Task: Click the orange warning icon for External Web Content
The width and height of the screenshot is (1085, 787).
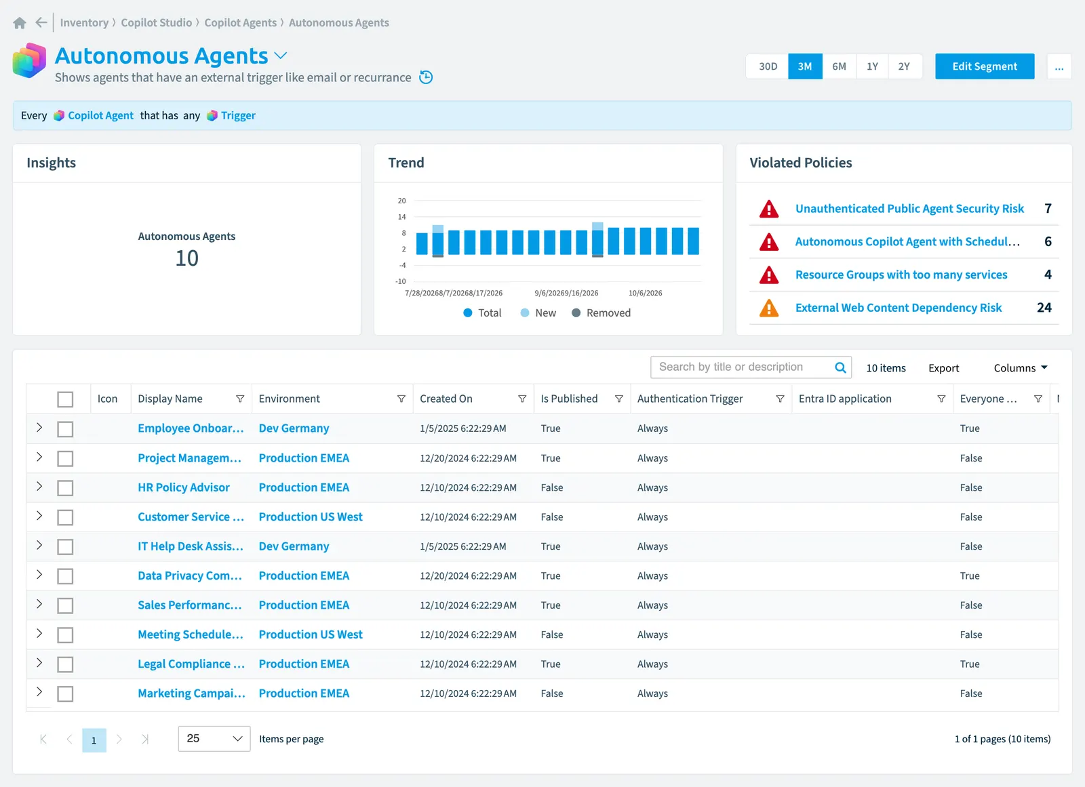Action: click(769, 308)
